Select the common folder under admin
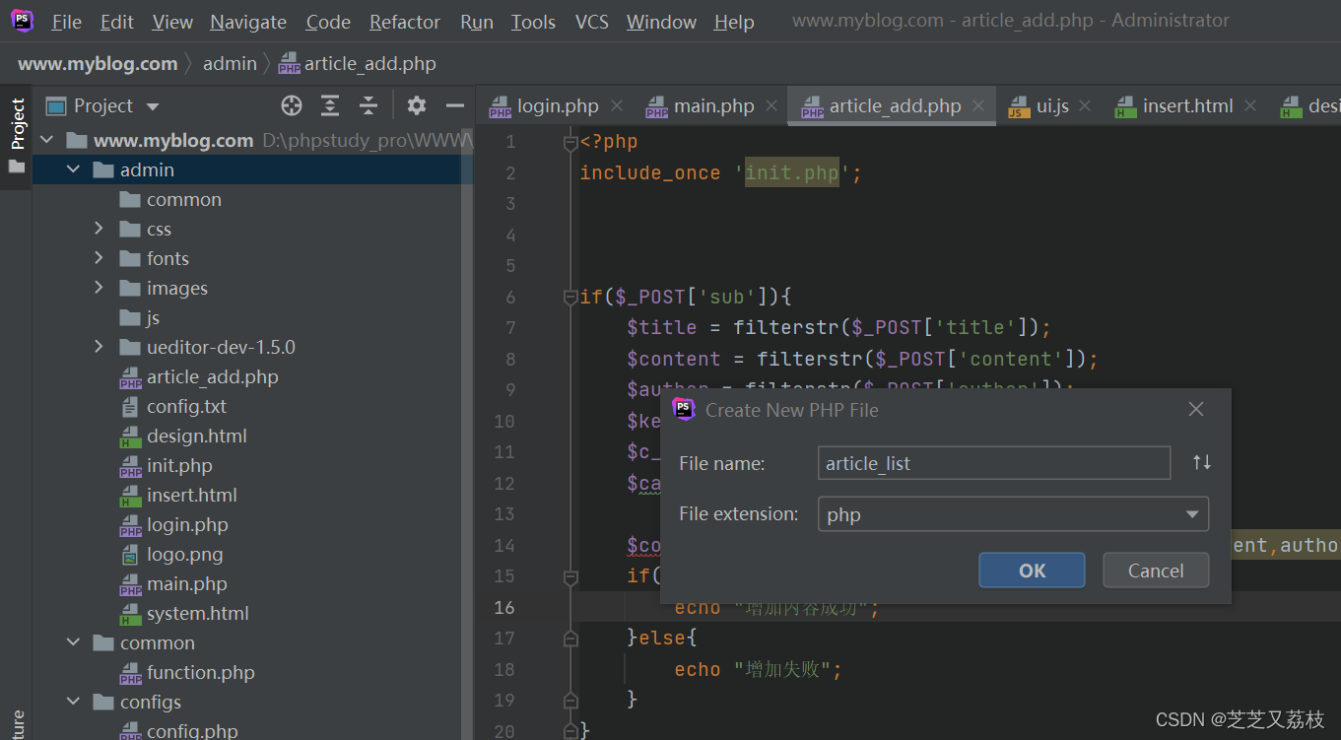Image resolution: width=1341 pixels, height=740 pixels. tap(184, 199)
